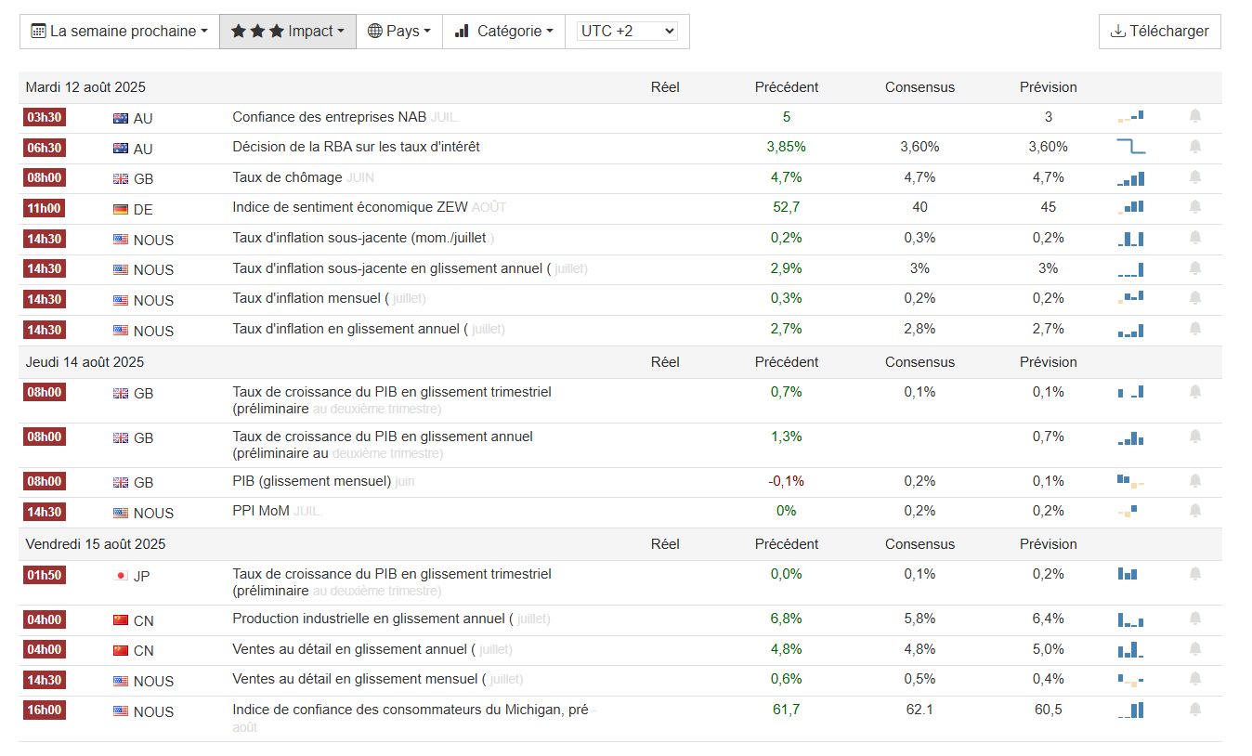This screenshot has height=756, width=1252.
Task: Open mini chart for NAB business confidence
Action: coord(1130,116)
